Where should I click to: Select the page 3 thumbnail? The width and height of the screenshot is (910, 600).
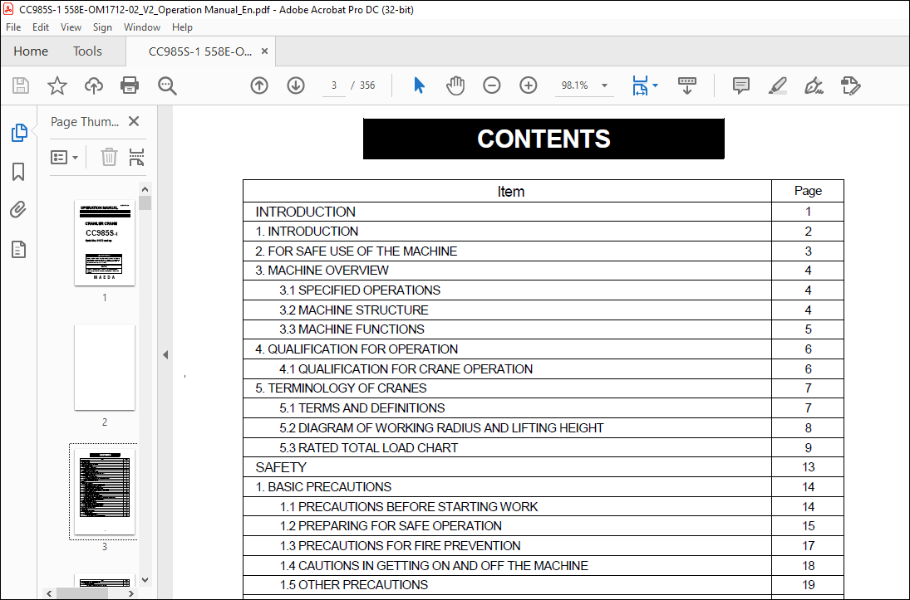(x=104, y=491)
